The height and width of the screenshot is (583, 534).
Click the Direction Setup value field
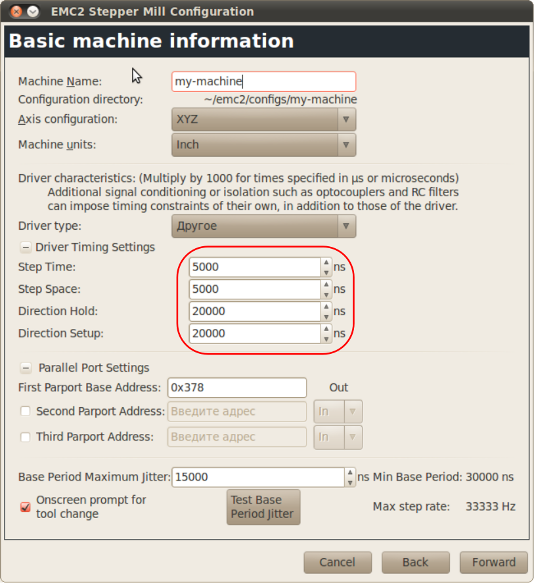click(255, 334)
